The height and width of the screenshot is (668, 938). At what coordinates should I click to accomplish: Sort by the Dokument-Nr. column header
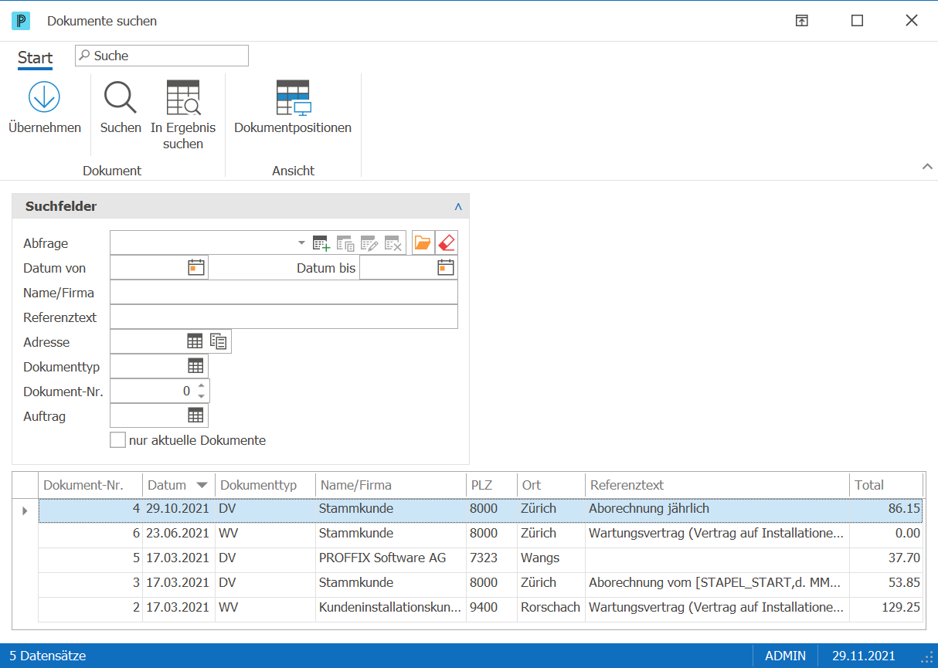pyautogui.click(x=90, y=486)
